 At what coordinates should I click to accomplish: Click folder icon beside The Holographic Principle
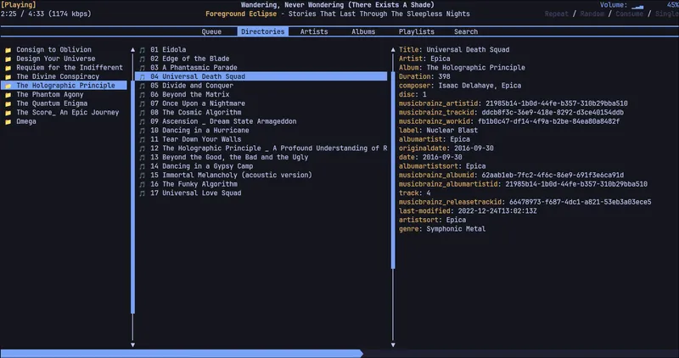[x=8, y=86]
